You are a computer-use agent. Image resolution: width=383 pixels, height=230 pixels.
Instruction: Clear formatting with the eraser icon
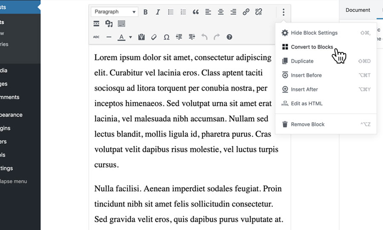click(154, 37)
